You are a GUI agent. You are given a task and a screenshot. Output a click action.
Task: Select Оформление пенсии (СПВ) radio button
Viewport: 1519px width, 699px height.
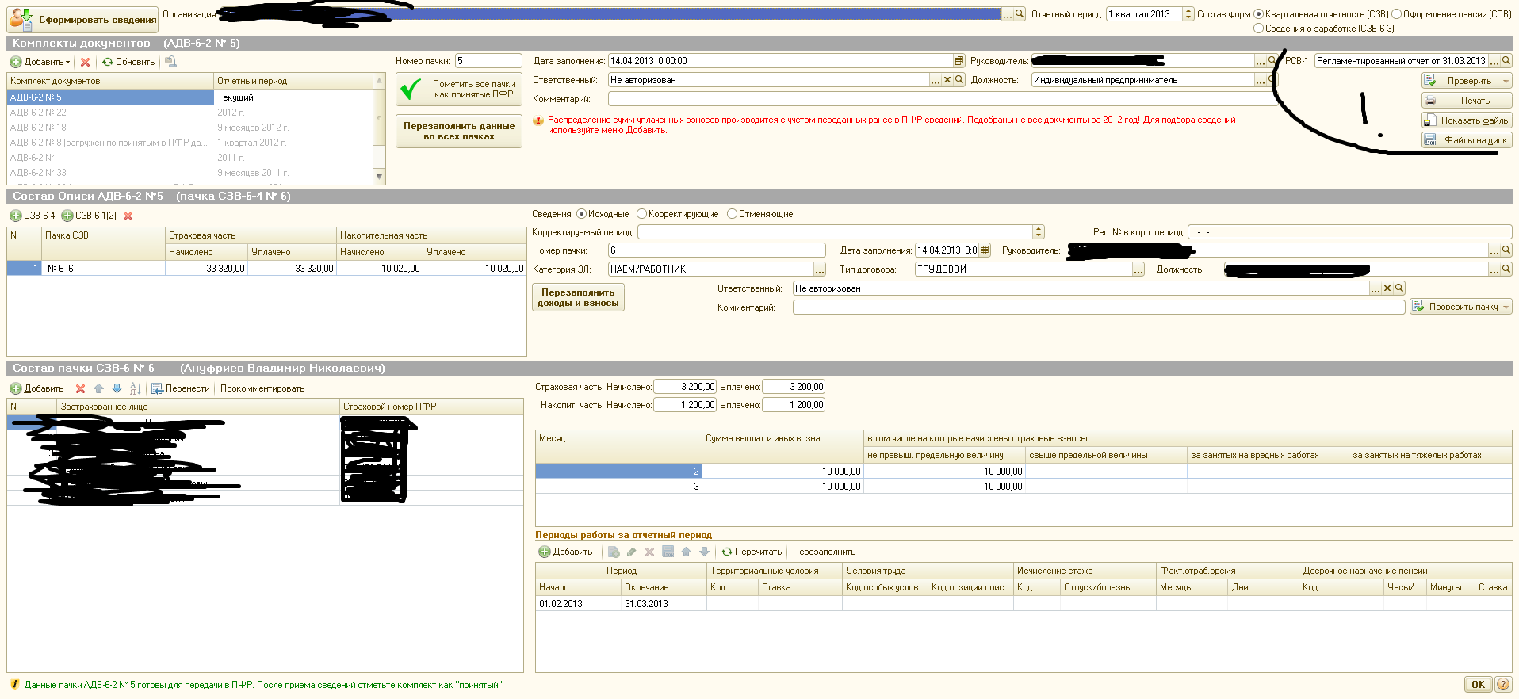1397,14
